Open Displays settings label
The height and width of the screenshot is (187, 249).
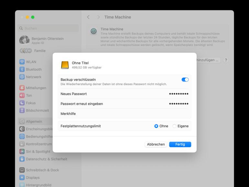(33, 178)
